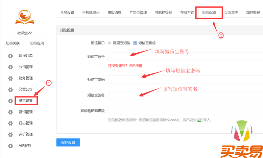Screen dimensions: 263x158
Task: Click gear icon next to 营销管理
Action: pyautogui.click(x=11, y=112)
